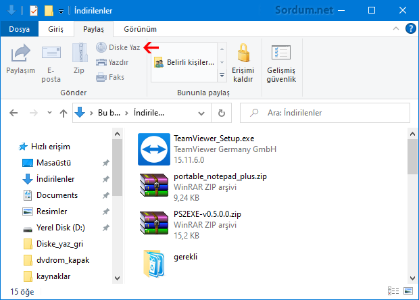Switch to the Giriş tab
This screenshot has height=300, width=419.
(x=55, y=29)
